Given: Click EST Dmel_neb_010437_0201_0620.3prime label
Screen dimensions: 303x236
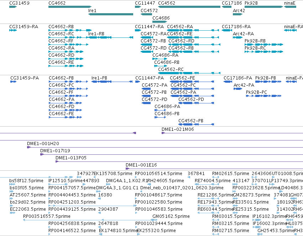Looking at the screenshot, I should click(182, 188).
